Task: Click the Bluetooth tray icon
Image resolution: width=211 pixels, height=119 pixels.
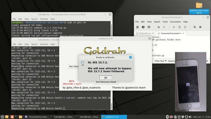Action: (x=167, y=117)
